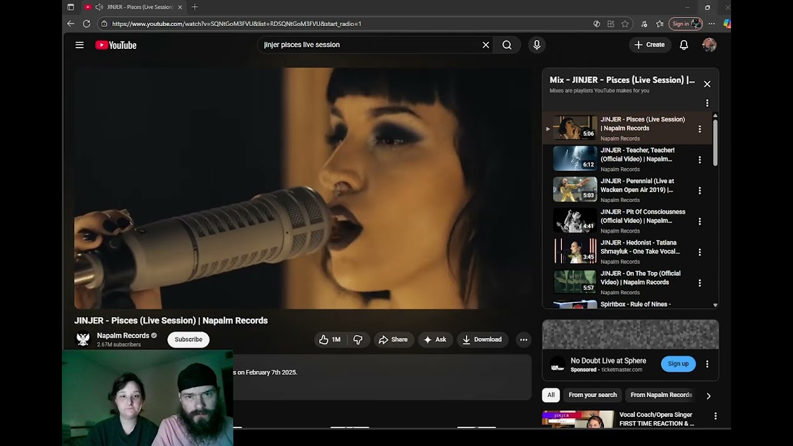Select JINJER - On The Top title
The height and width of the screenshot is (446, 793).
(641, 278)
